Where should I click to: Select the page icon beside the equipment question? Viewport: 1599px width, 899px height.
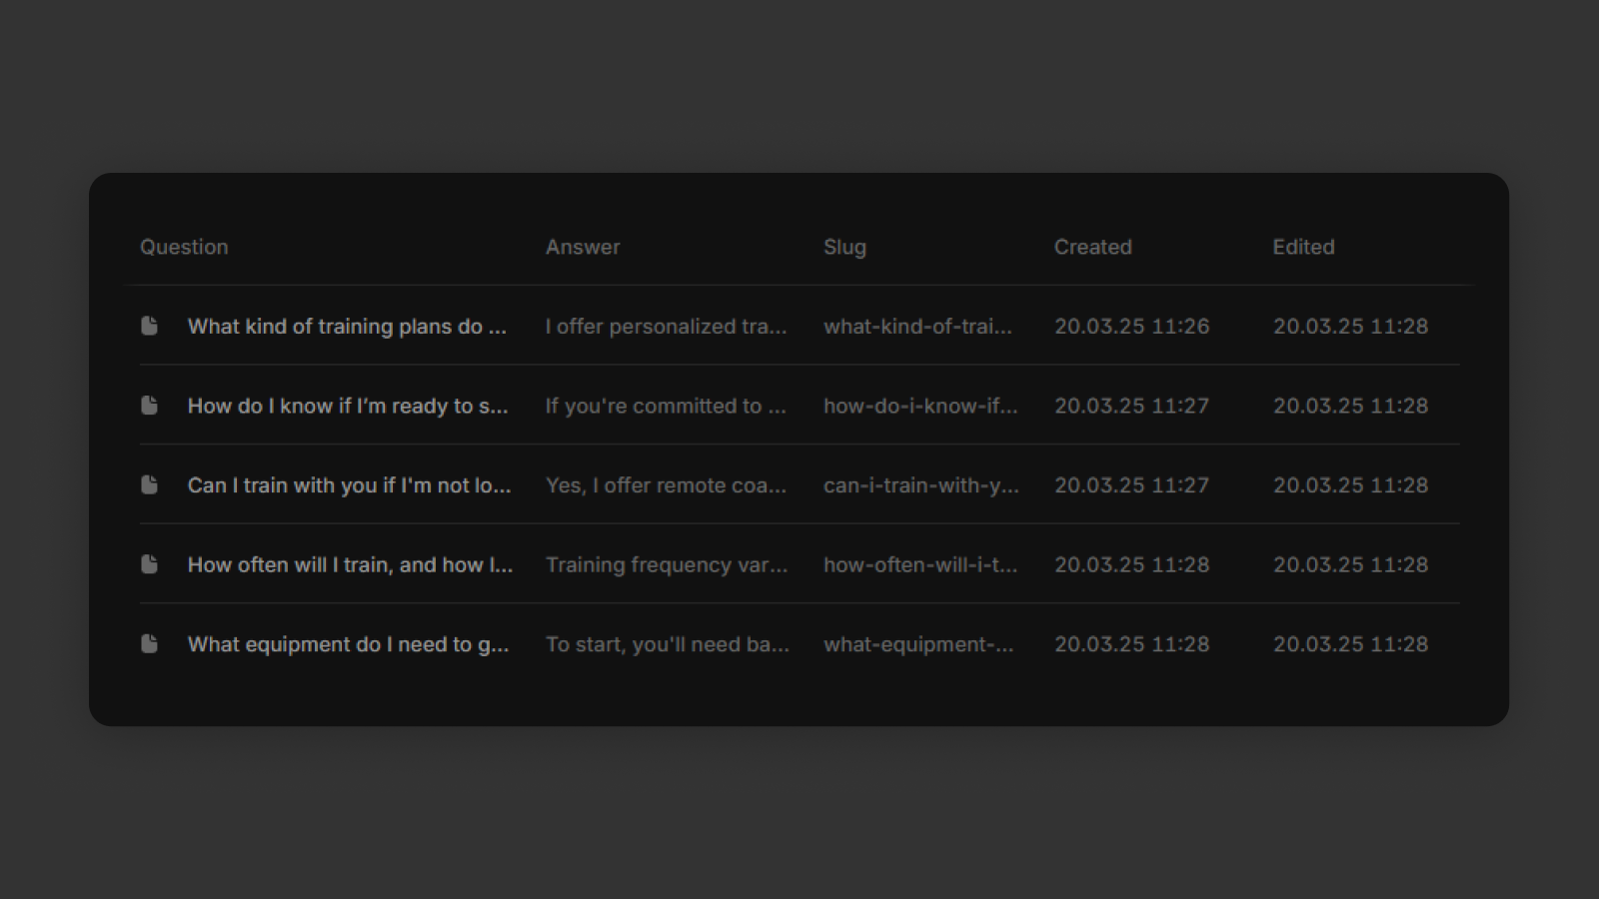coord(149,643)
